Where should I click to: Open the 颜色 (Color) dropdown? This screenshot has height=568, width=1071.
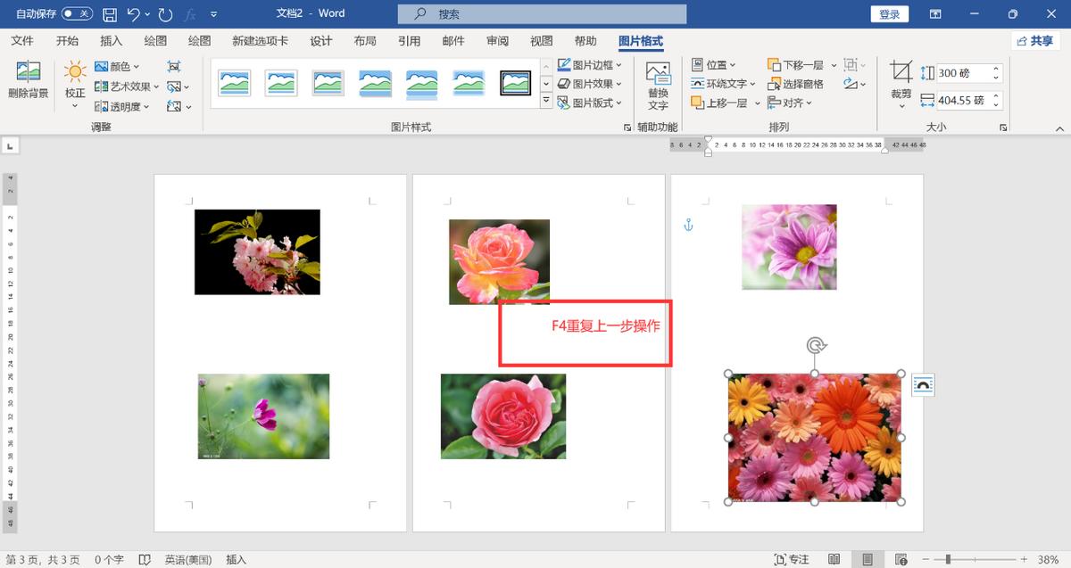[119, 67]
